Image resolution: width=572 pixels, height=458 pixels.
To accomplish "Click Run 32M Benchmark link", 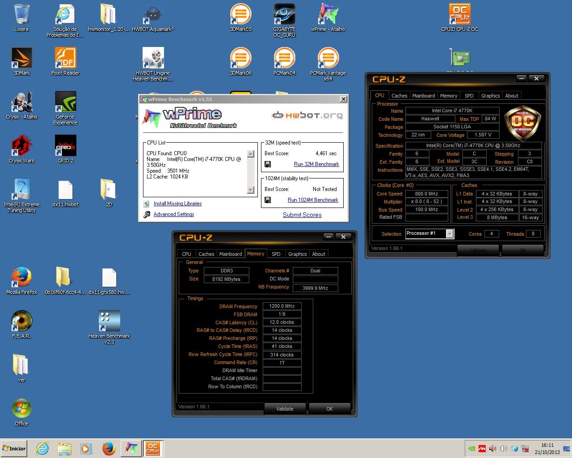I will (316, 164).
